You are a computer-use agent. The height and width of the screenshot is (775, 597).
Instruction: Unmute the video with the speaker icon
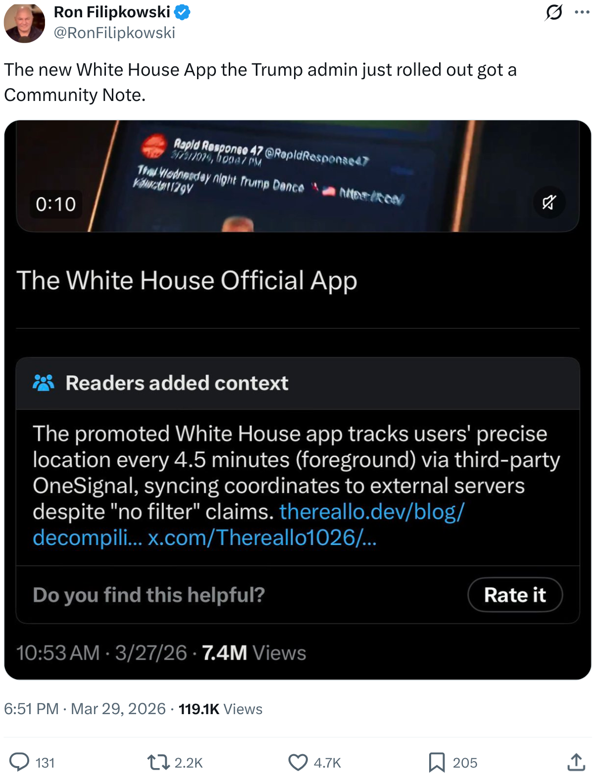tap(549, 202)
